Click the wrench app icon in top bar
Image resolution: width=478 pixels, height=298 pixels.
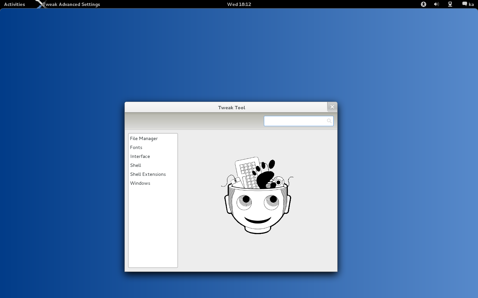[40, 4]
